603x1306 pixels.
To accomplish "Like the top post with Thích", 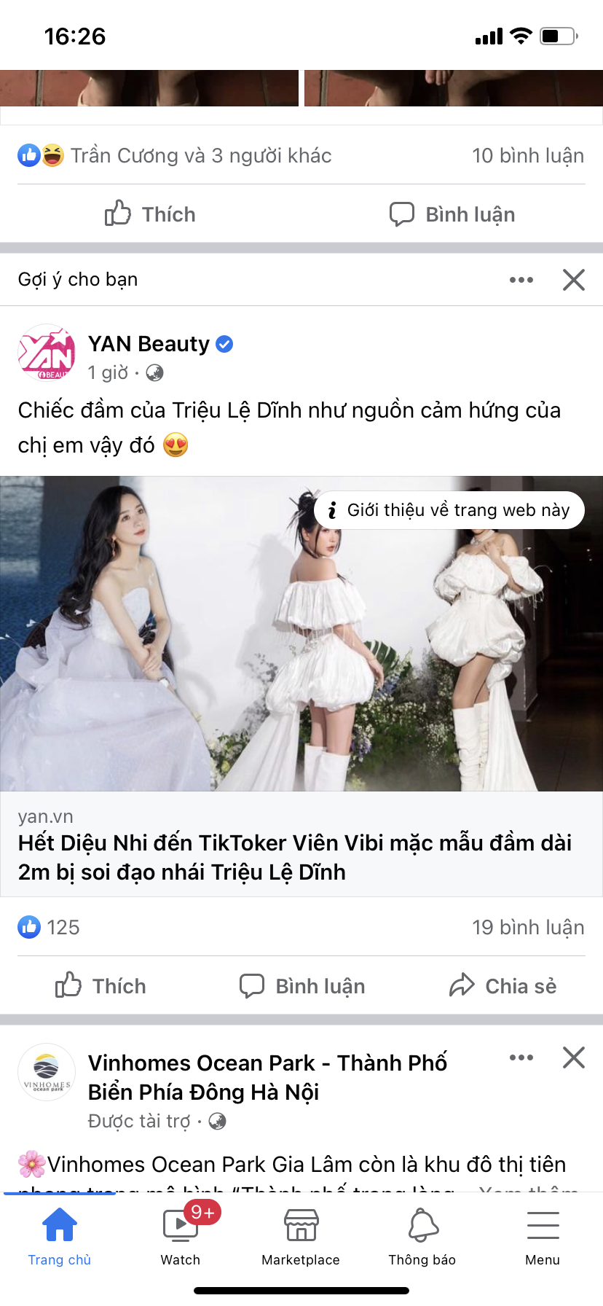I will (150, 214).
